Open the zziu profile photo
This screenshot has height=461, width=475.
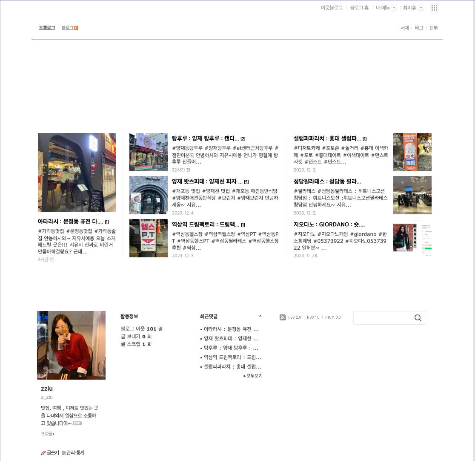71,345
